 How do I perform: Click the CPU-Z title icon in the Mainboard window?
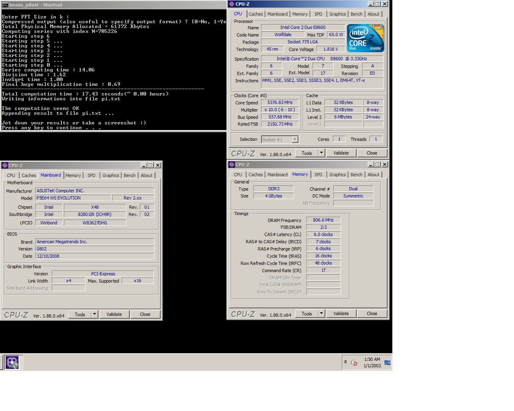point(5,165)
